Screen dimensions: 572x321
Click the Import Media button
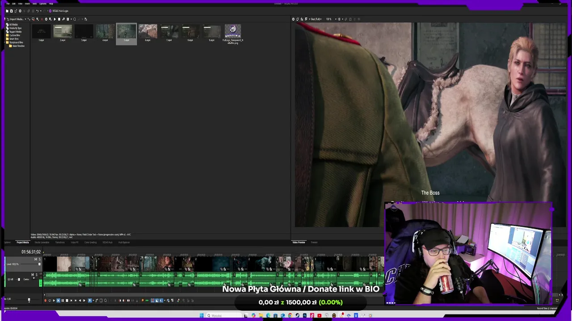(15, 19)
